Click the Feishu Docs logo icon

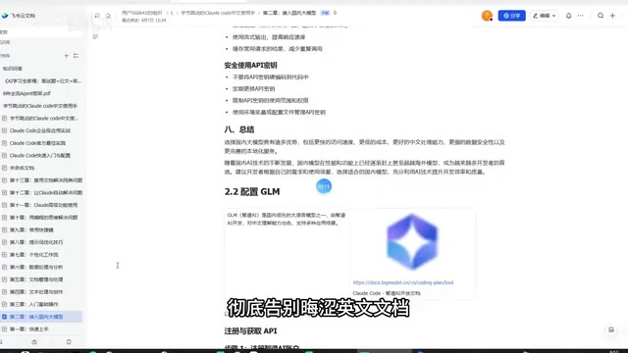(x=5, y=16)
